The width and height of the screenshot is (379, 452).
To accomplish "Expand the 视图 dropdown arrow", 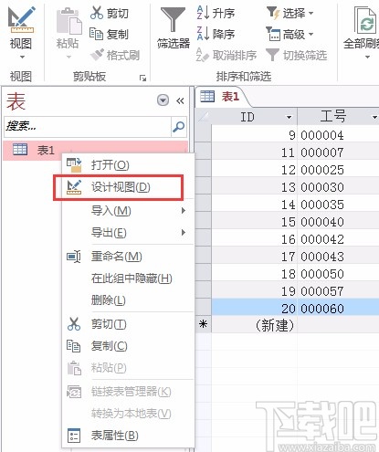I will [x=22, y=57].
